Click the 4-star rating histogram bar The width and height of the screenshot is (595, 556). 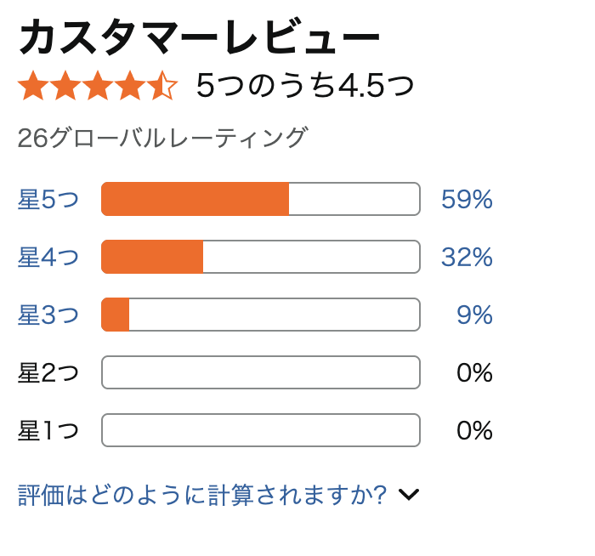click(260, 258)
